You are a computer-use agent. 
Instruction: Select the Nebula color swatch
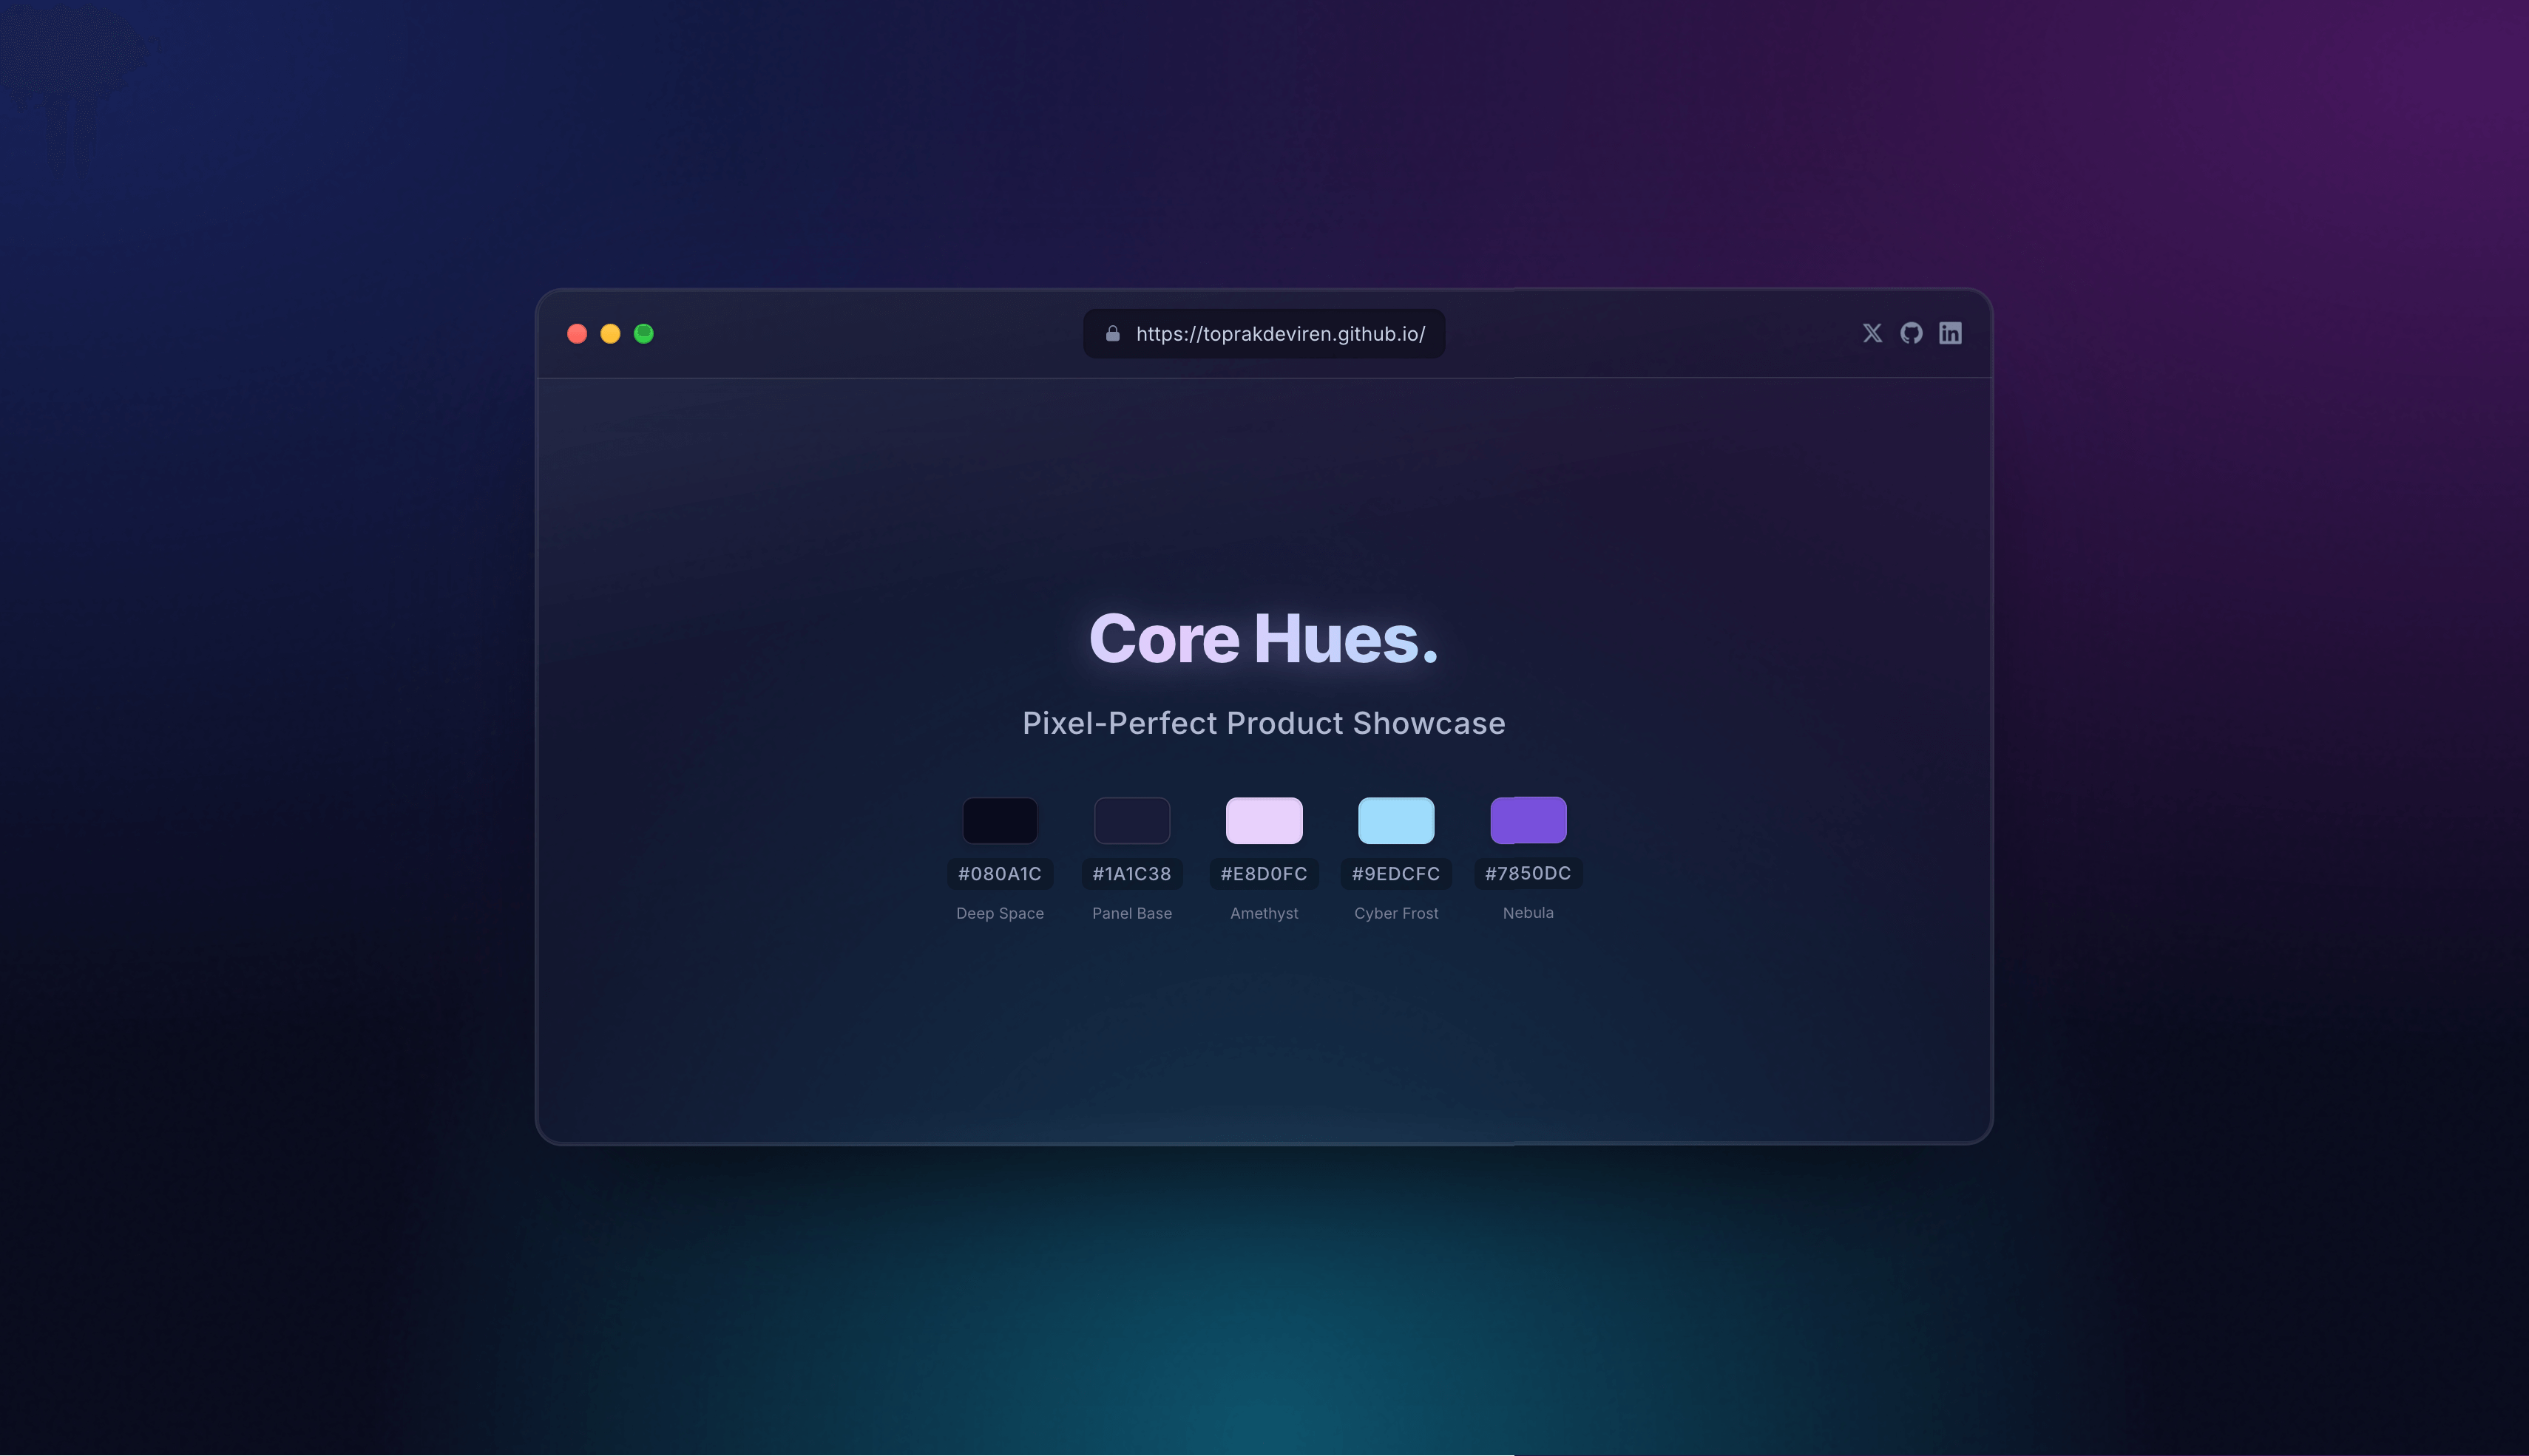pos(1528,819)
